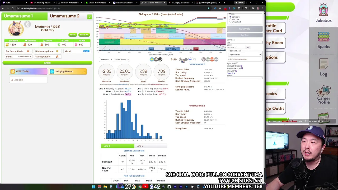Image resolution: width=338 pixels, height=190 pixels.
Task: Choose daytime sun time icon
Action: (152, 59)
